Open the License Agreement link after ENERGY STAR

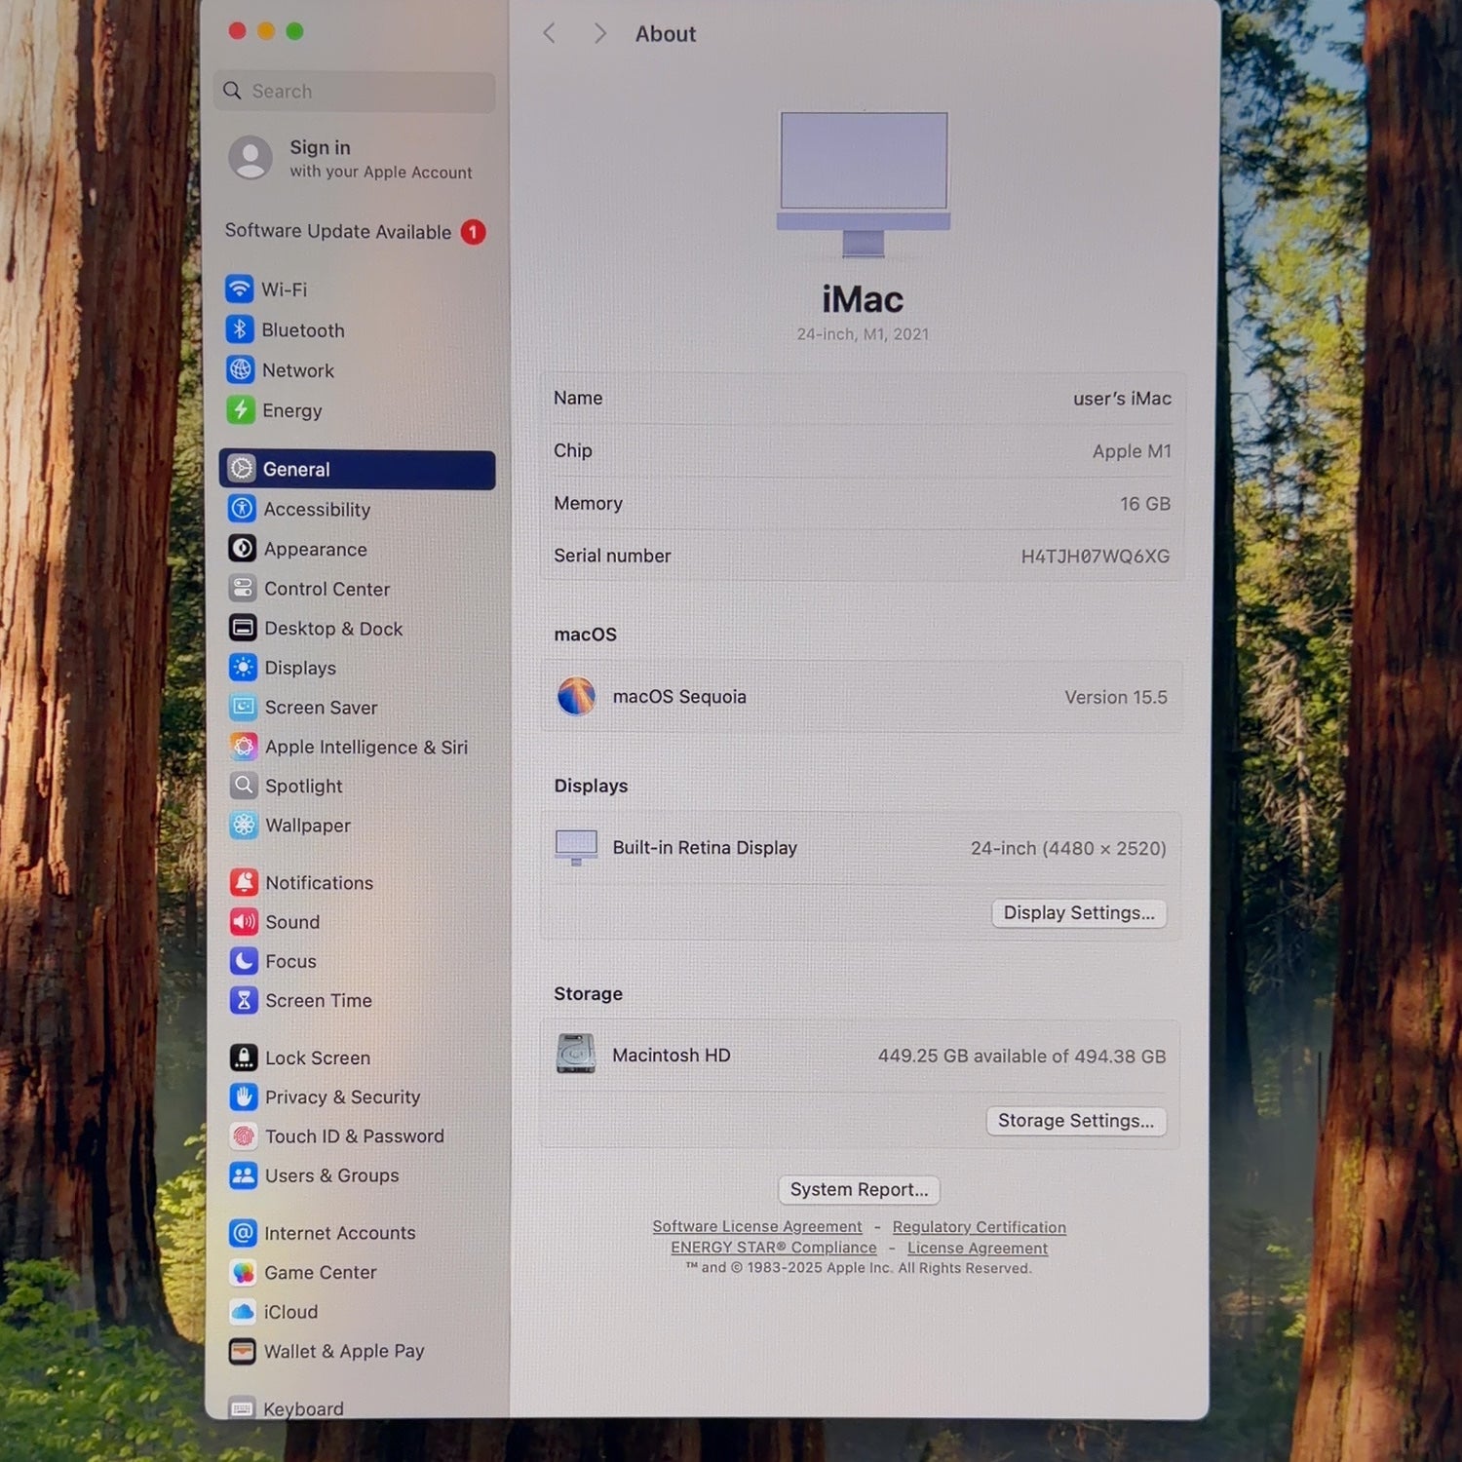click(x=978, y=1249)
